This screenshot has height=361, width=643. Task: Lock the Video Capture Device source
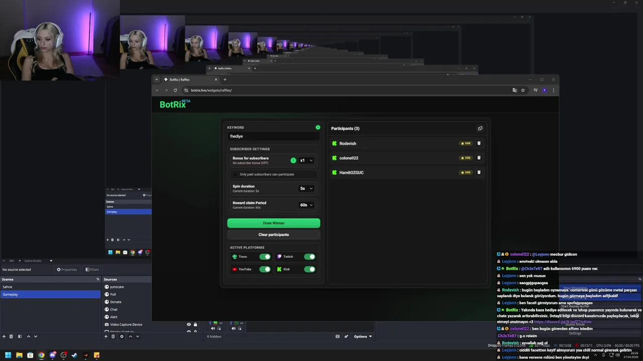195,324
